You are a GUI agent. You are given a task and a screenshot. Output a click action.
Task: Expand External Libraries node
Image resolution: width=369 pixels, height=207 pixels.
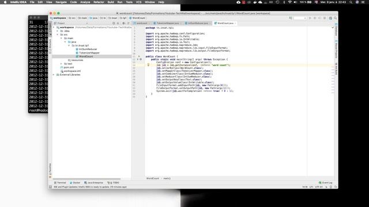[x=54, y=75]
